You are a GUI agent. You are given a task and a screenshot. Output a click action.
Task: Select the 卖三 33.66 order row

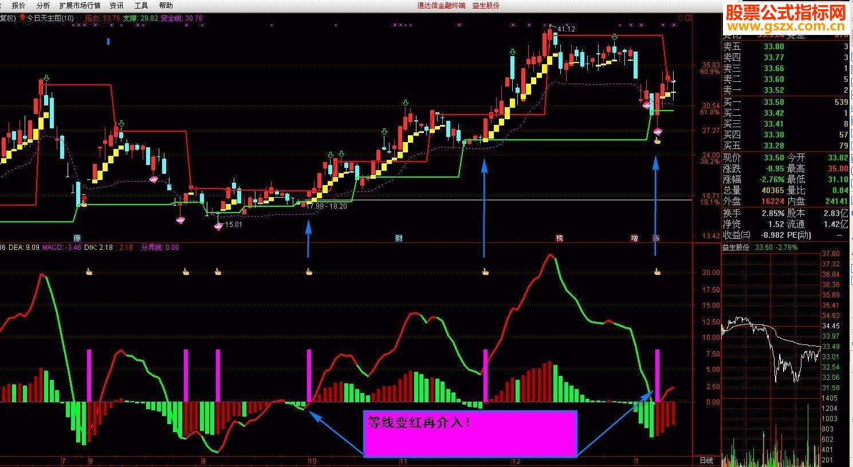click(785, 68)
